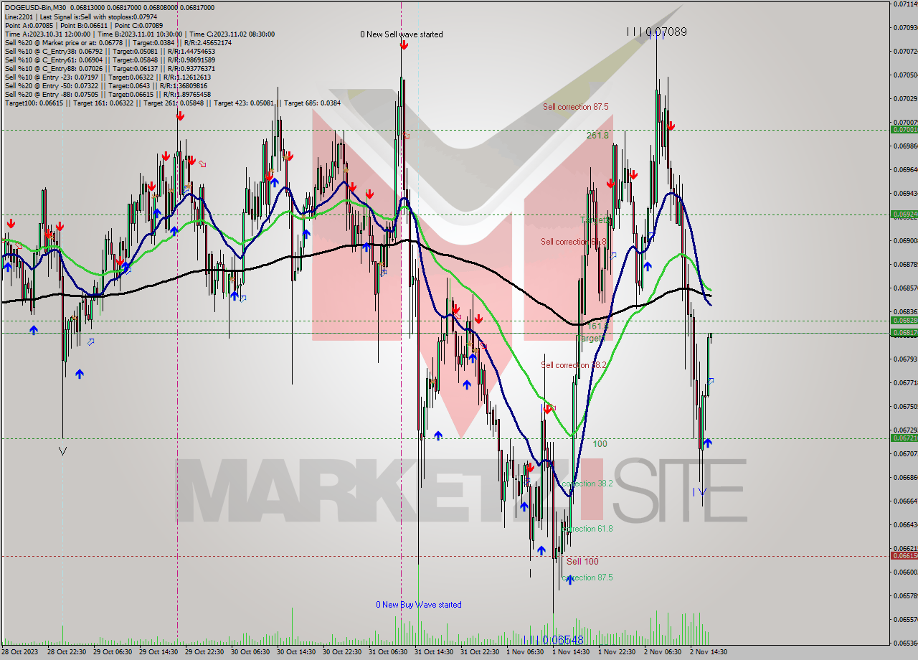Select the 'Point A:0.07085' header line
The image size is (918, 660).
coord(85,25)
